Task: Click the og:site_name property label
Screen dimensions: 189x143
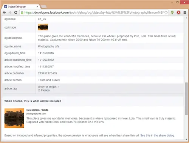Action: coord(13,46)
